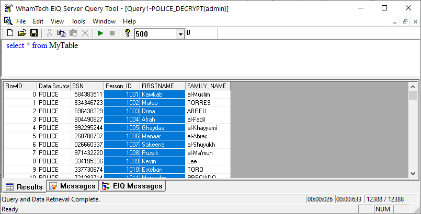Click the row limit field showing 500
Viewport: 421px width, 214px height.
point(155,34)
